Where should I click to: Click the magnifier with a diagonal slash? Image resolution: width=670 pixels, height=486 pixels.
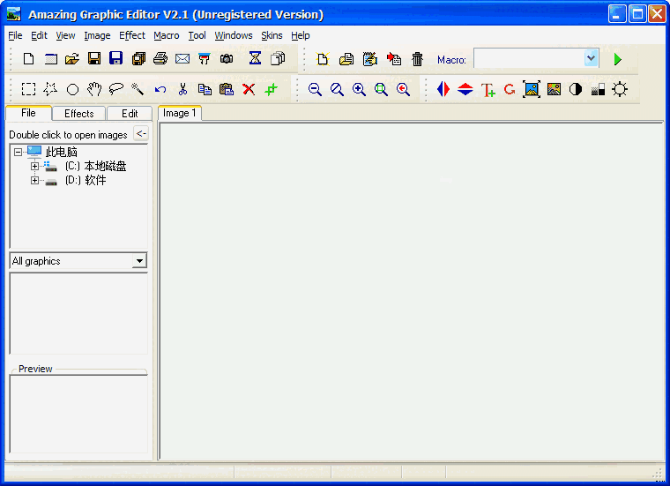click(337, 89)
